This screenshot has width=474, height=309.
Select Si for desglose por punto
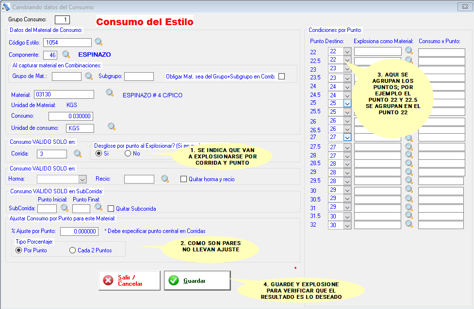pyautogui.click(x=98, y=154)
